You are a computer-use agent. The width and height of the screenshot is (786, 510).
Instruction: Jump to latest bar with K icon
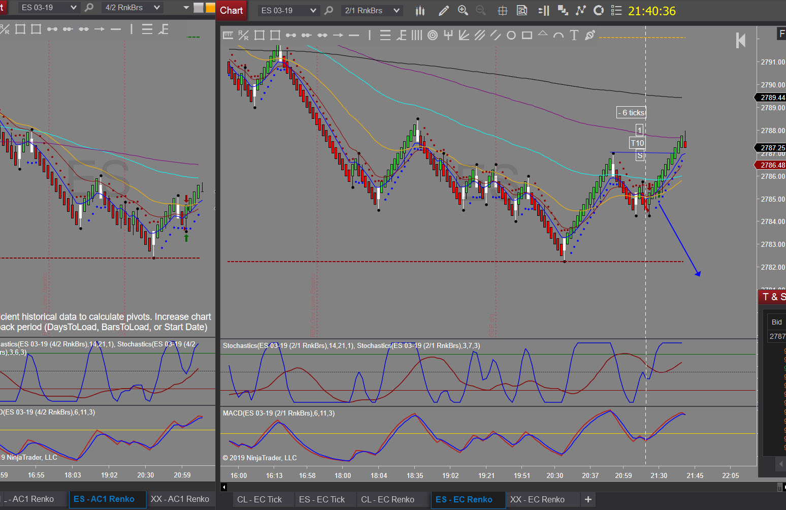tap(741, 40)
